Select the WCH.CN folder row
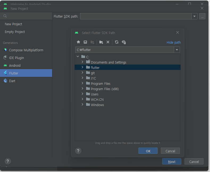Viewport: 210px width, 172px height. (x=128, y=99)
